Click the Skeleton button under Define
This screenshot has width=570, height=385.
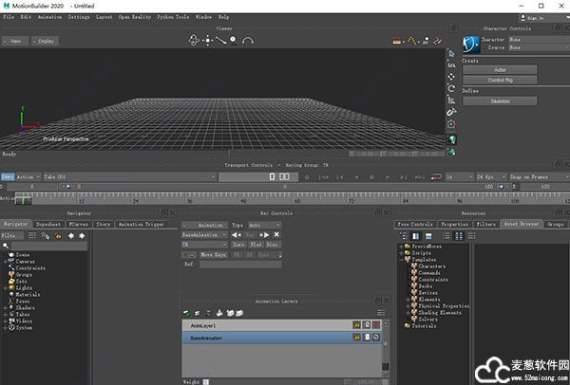(500, 100)
